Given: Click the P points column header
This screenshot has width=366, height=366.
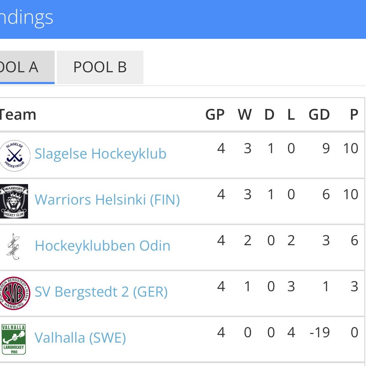Looking at the screenshot, I should 354,115.
